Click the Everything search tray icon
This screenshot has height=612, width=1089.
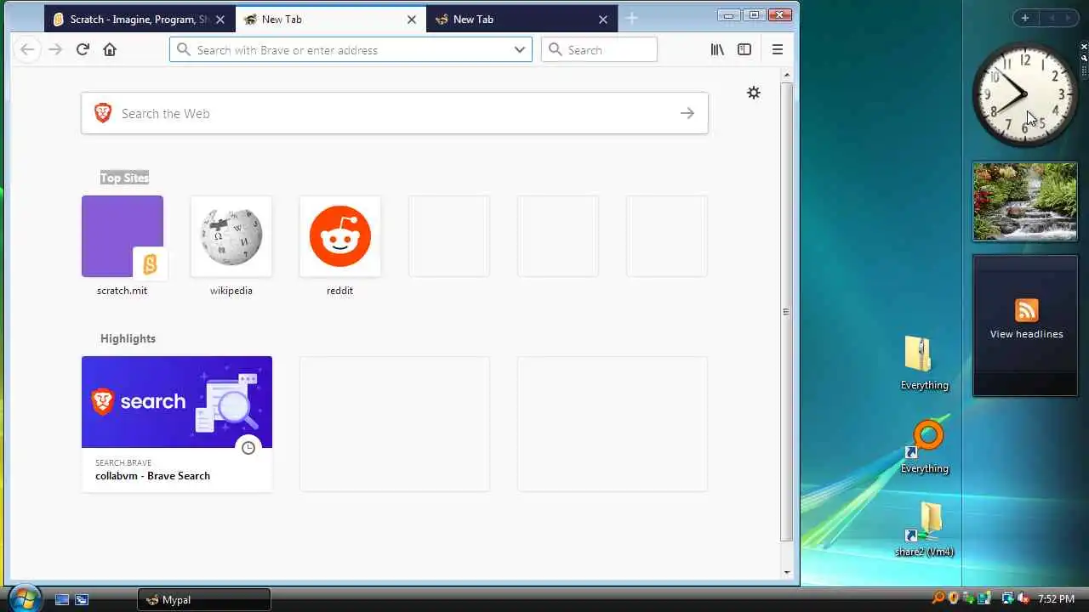(x=938, y=599)
